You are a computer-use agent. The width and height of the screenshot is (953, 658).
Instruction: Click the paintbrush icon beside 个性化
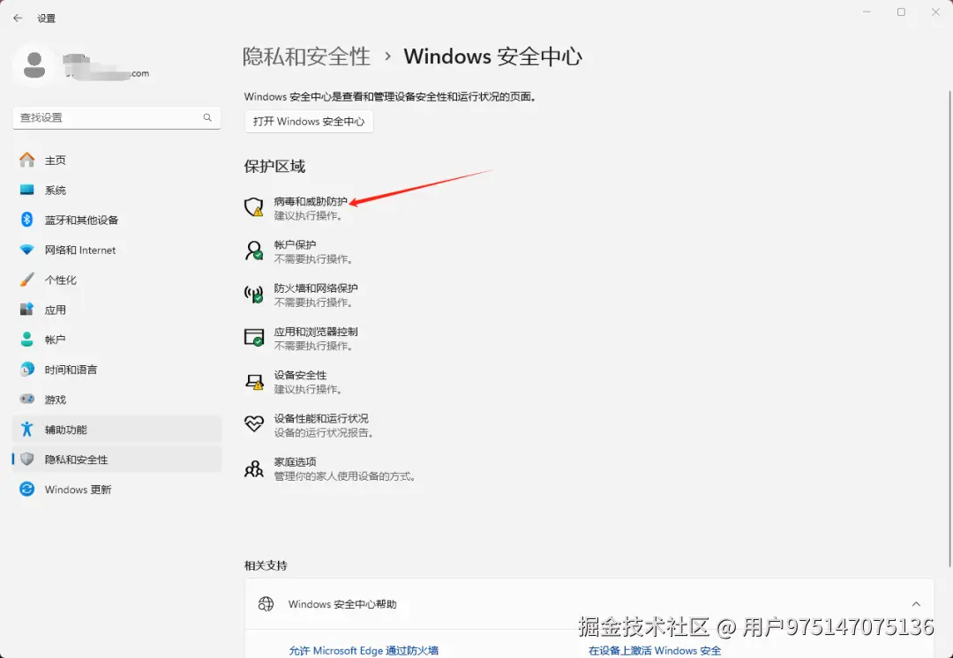pos(26,280)
